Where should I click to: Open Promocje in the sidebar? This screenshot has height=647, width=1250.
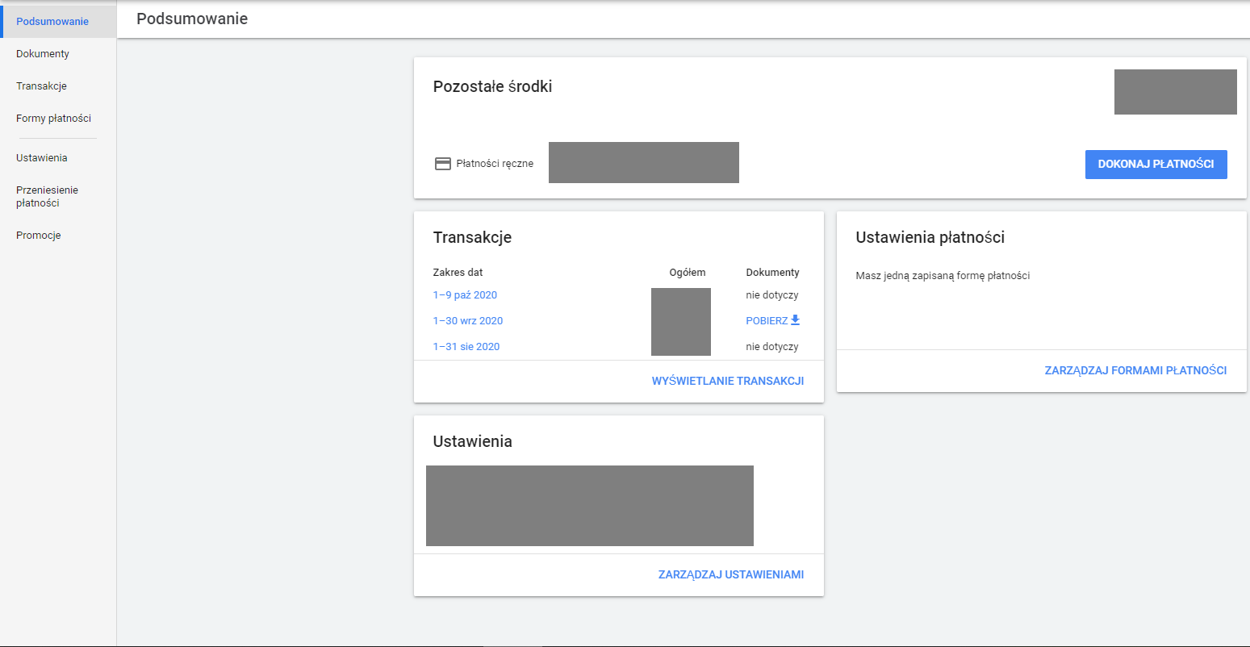[39, 236]
